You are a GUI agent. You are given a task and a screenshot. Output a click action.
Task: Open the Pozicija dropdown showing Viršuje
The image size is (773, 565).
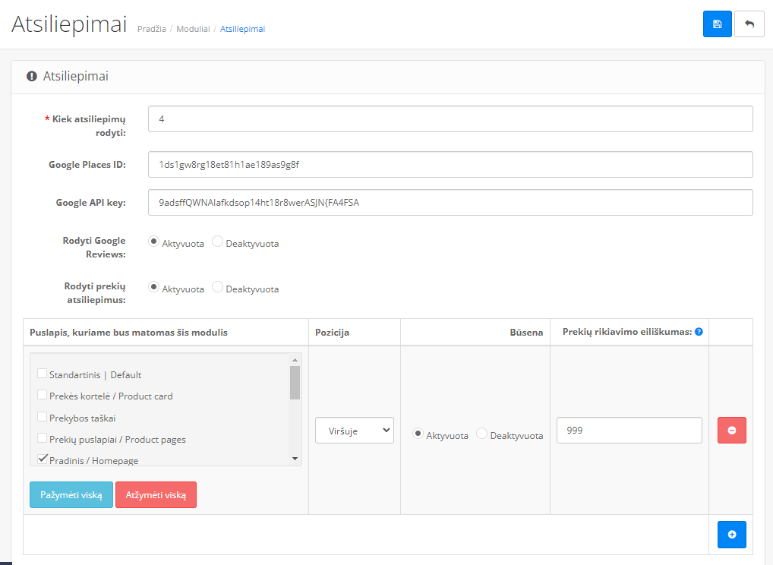tap(355, 431)
